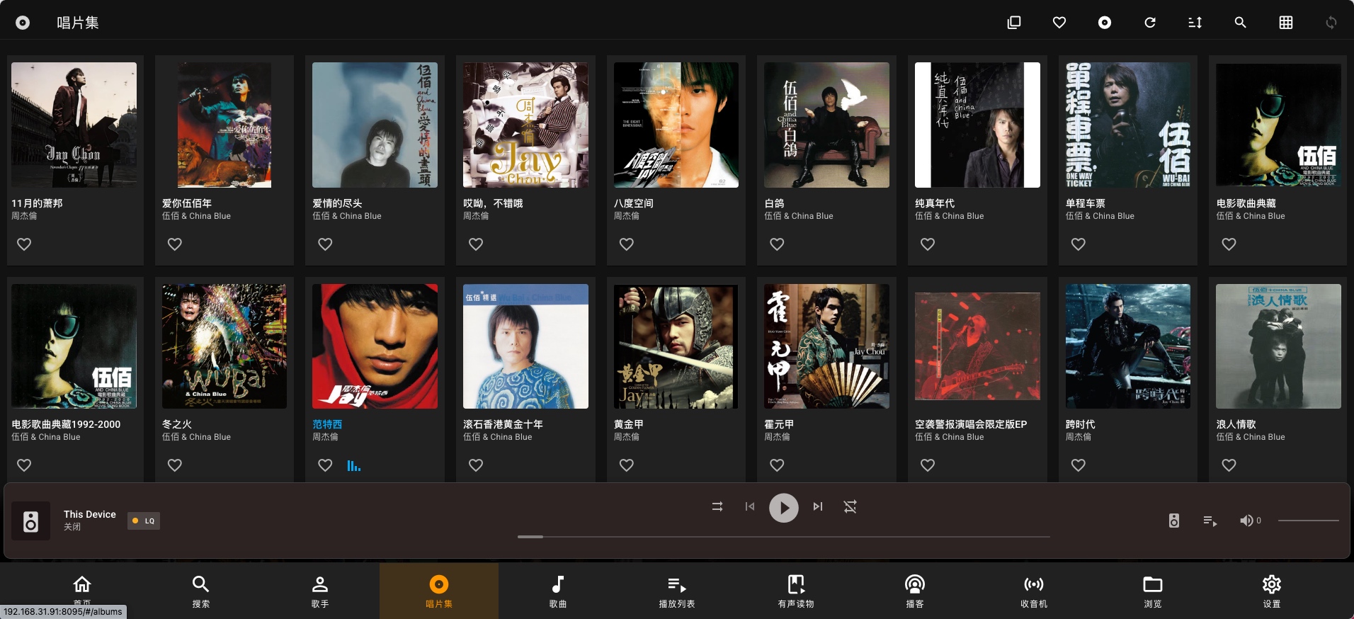Open the 有声读物 audiobooks tab
This screenshot has width=1354, height=619.
[796, 591]
